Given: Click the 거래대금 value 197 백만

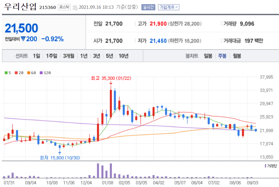Looking at the screenshot, I should 254,41.
